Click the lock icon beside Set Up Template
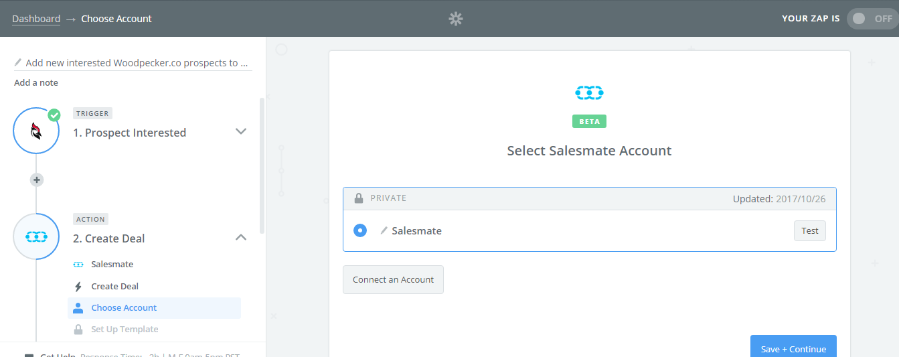Image resolution: width=899 pixels, height=357 pixels. click(x=78, y=329)
